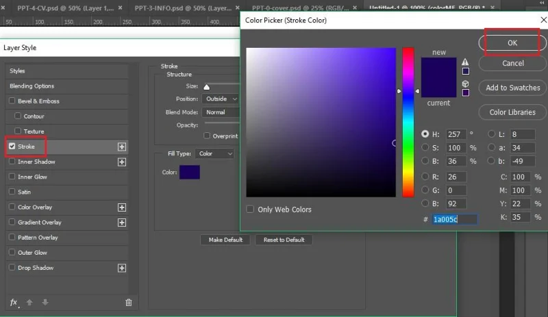Image resolution: width=548 pixels, height=317 pixels.
Task: Delete effect using the trash icon
Action: pyautogui.click(x=129, y=303)
